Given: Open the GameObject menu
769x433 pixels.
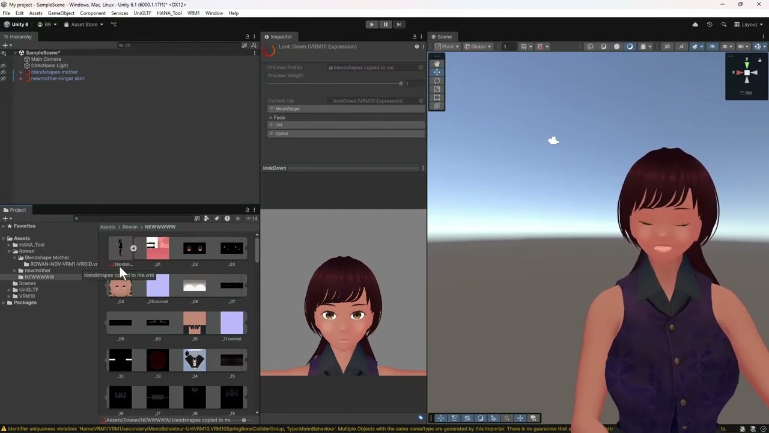Looking at the screenshot, I should 61,13.
